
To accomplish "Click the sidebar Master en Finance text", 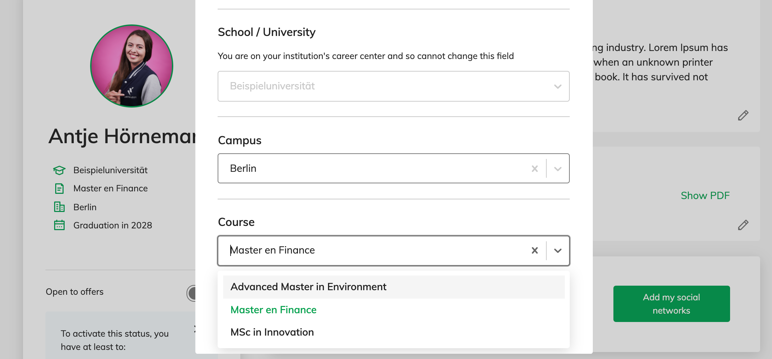I will click(x=110, y=189).
